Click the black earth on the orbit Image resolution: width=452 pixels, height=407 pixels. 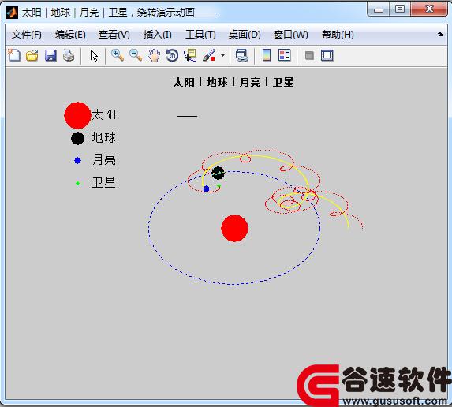tap(218, 173)
